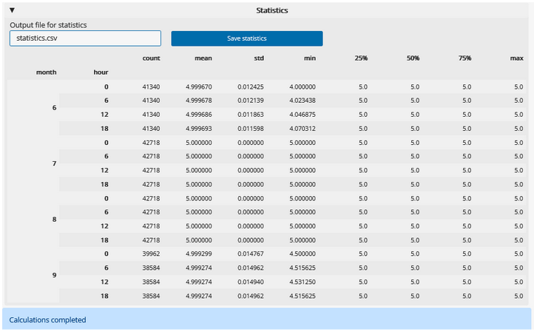Click the Save statistics button
The height and width of the screenshot is (332, 534).
[247, 38]
